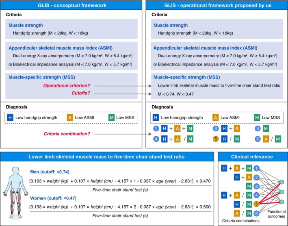This screenshot has height=226, width=288.
Task: Click the "Criteria combinations" label
Action: (x=241, y=221)
